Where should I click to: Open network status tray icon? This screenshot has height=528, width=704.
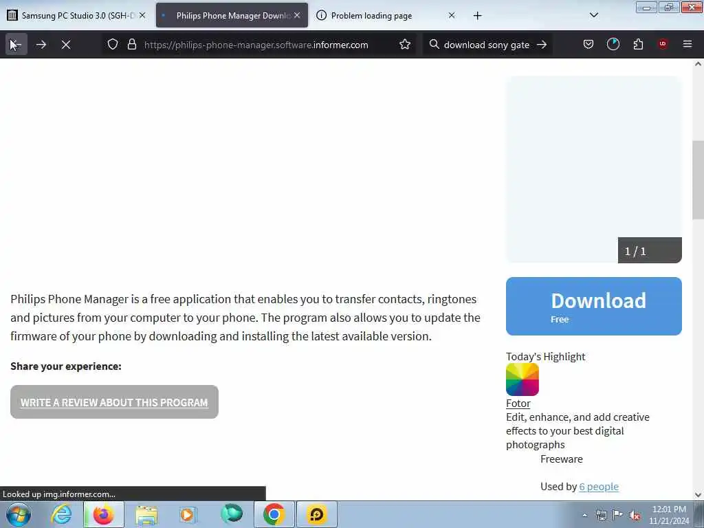pos(601,516)
